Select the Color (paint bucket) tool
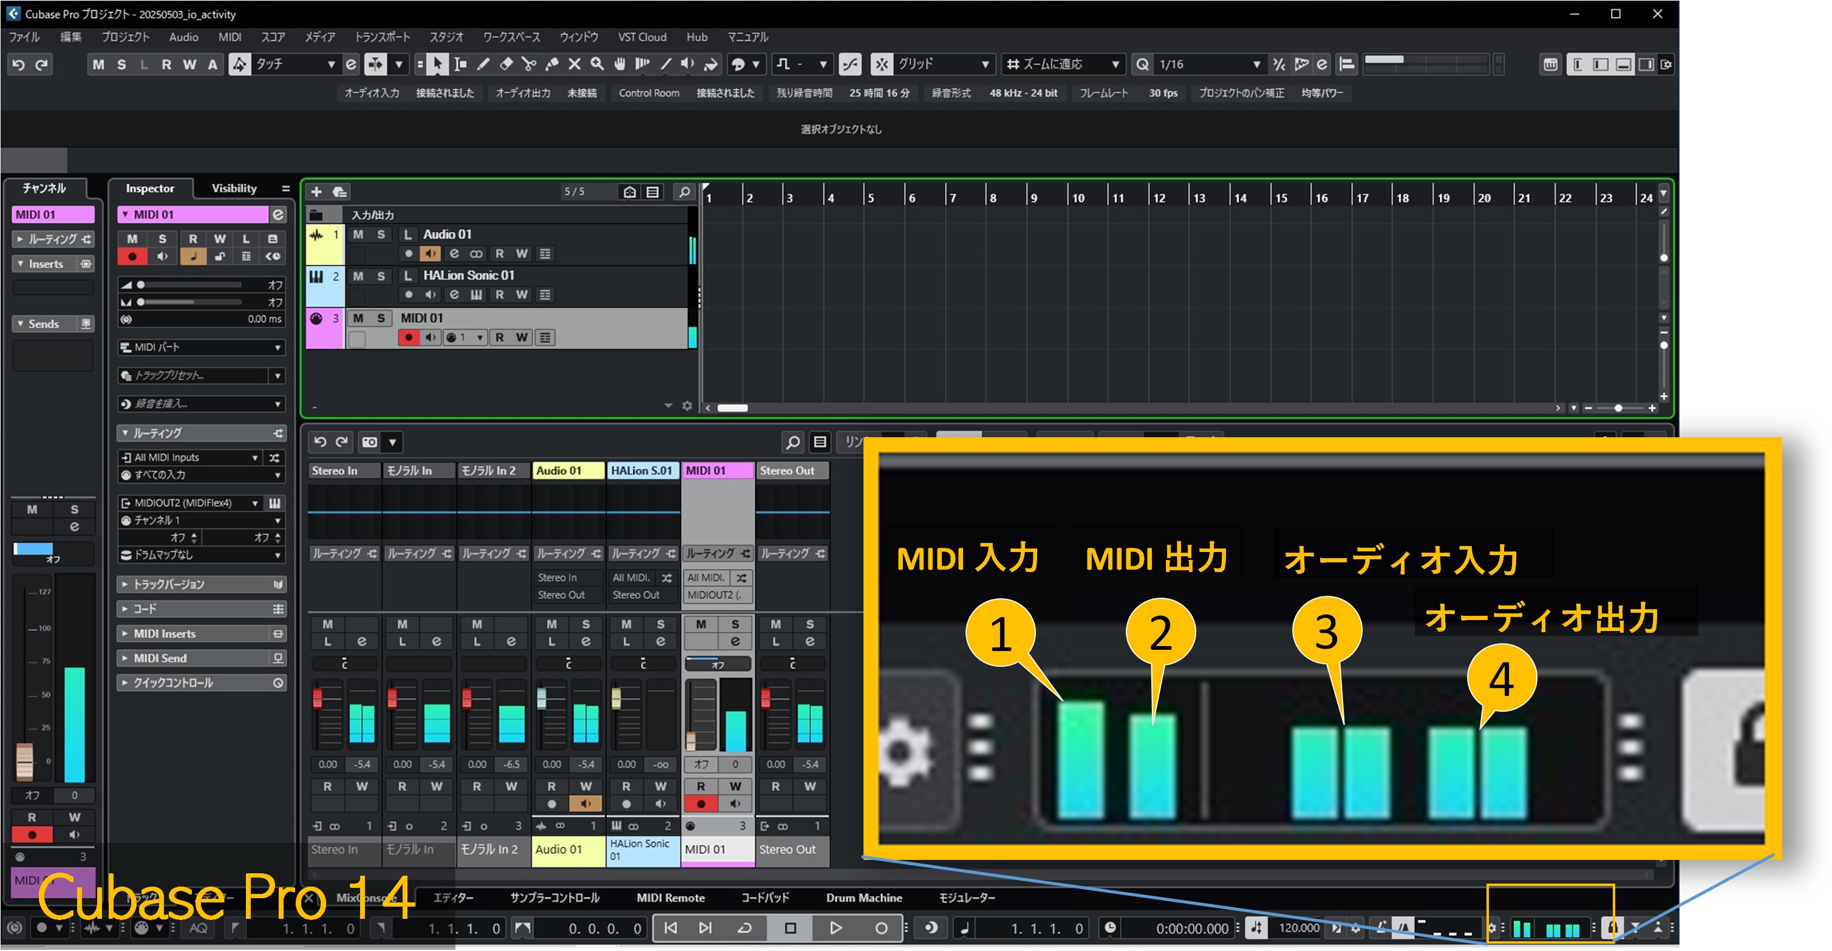 click(710, 65)
